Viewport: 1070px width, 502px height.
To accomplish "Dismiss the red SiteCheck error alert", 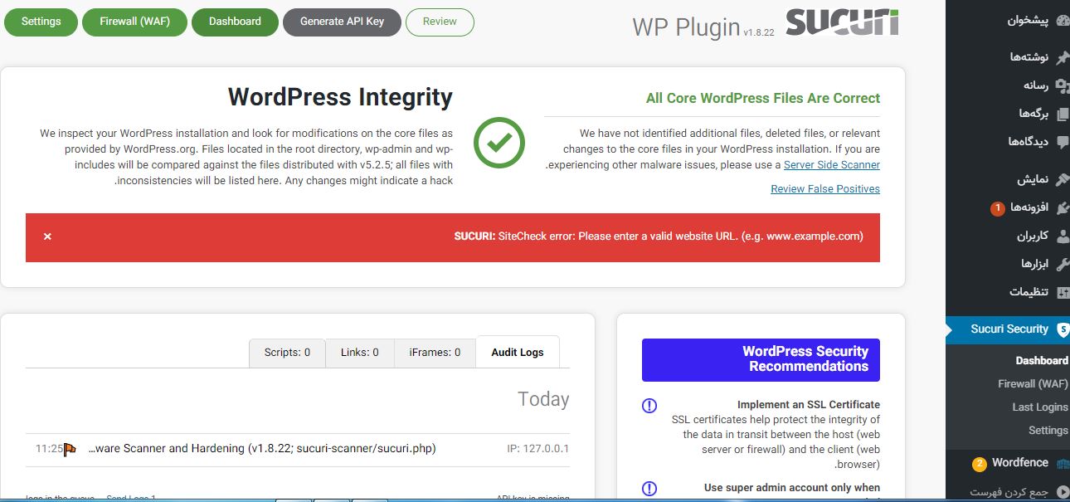I will point(47,236).
